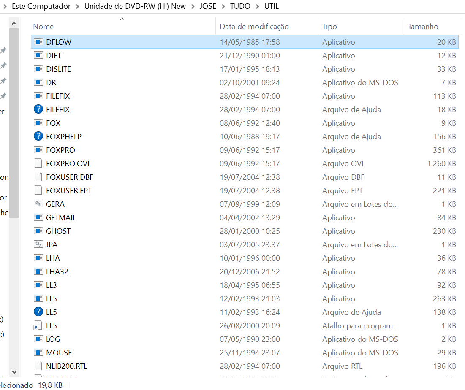Click the GETMAIL application icon
The image size is (465, 390).
[x=38, y=217]
